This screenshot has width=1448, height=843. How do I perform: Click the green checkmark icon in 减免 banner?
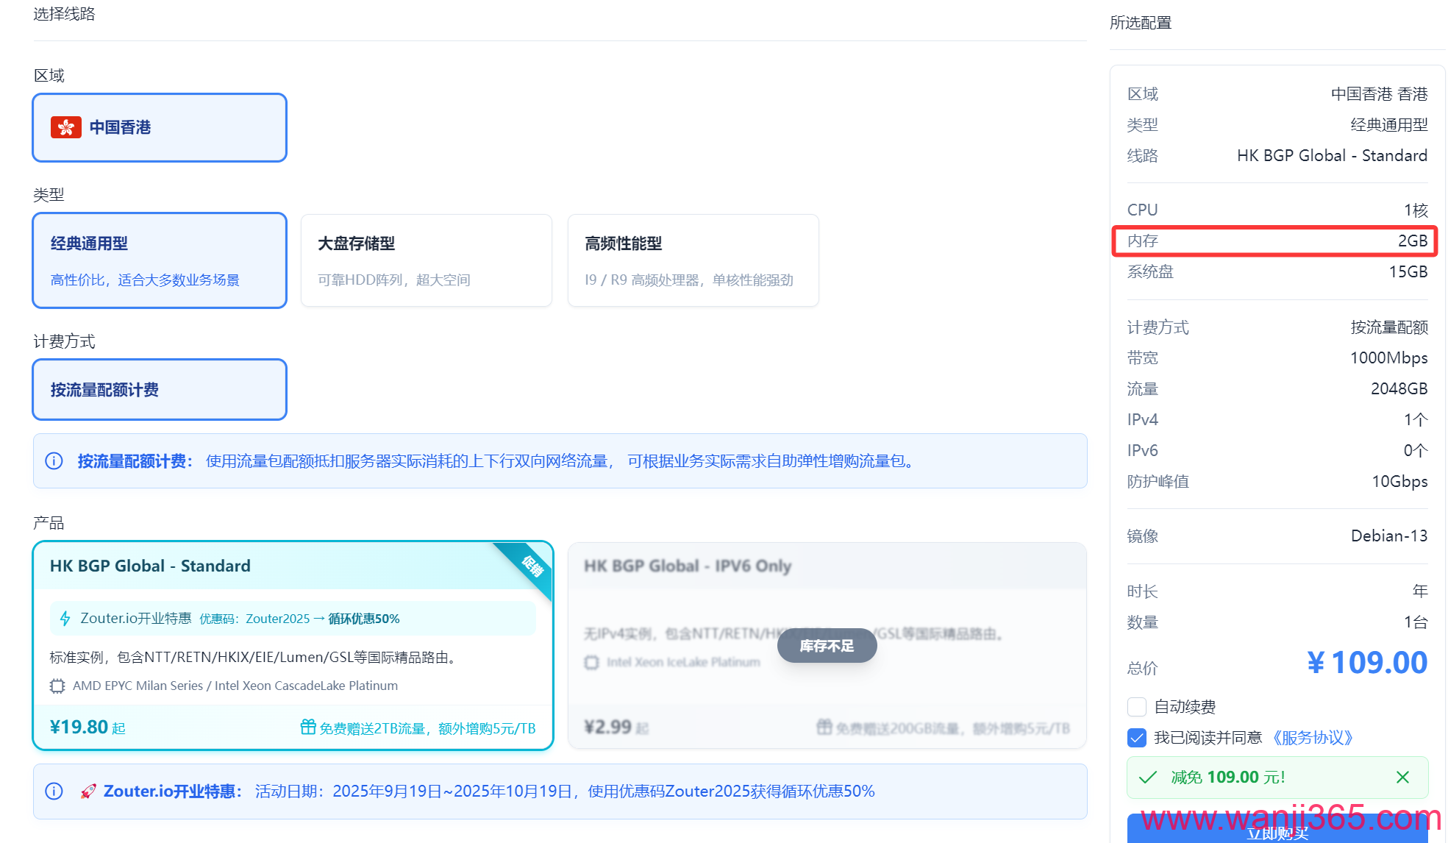tap(1147, 778)
